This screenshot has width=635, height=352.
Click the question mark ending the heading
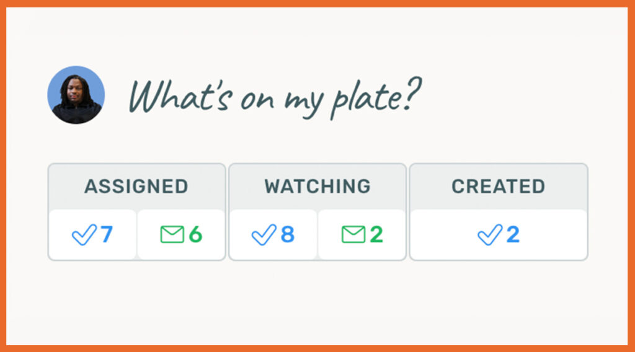point(411,95)
